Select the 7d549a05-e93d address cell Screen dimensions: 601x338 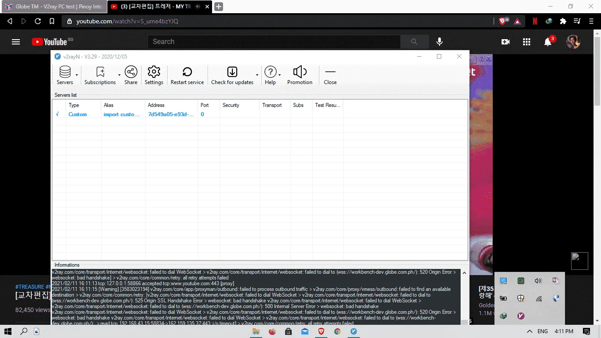point(171,114)
